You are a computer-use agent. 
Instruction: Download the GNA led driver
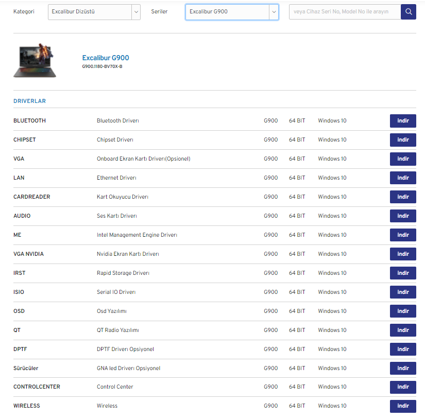point(403,369)
